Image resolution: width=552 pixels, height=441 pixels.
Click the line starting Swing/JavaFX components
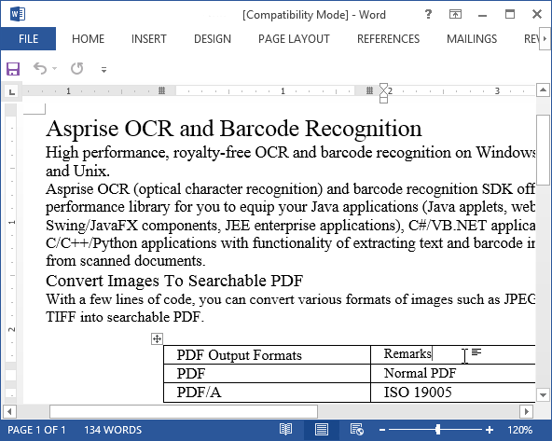[290, 226]
